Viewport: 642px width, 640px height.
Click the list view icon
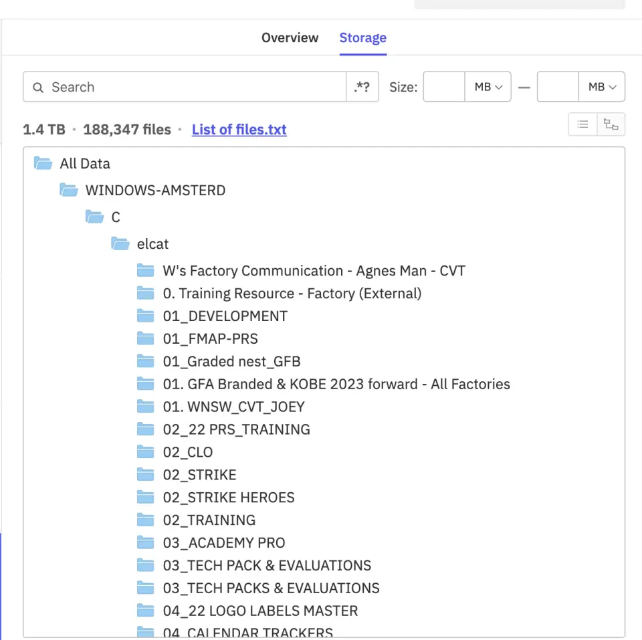pyautogui.click(x=582, y=124)
